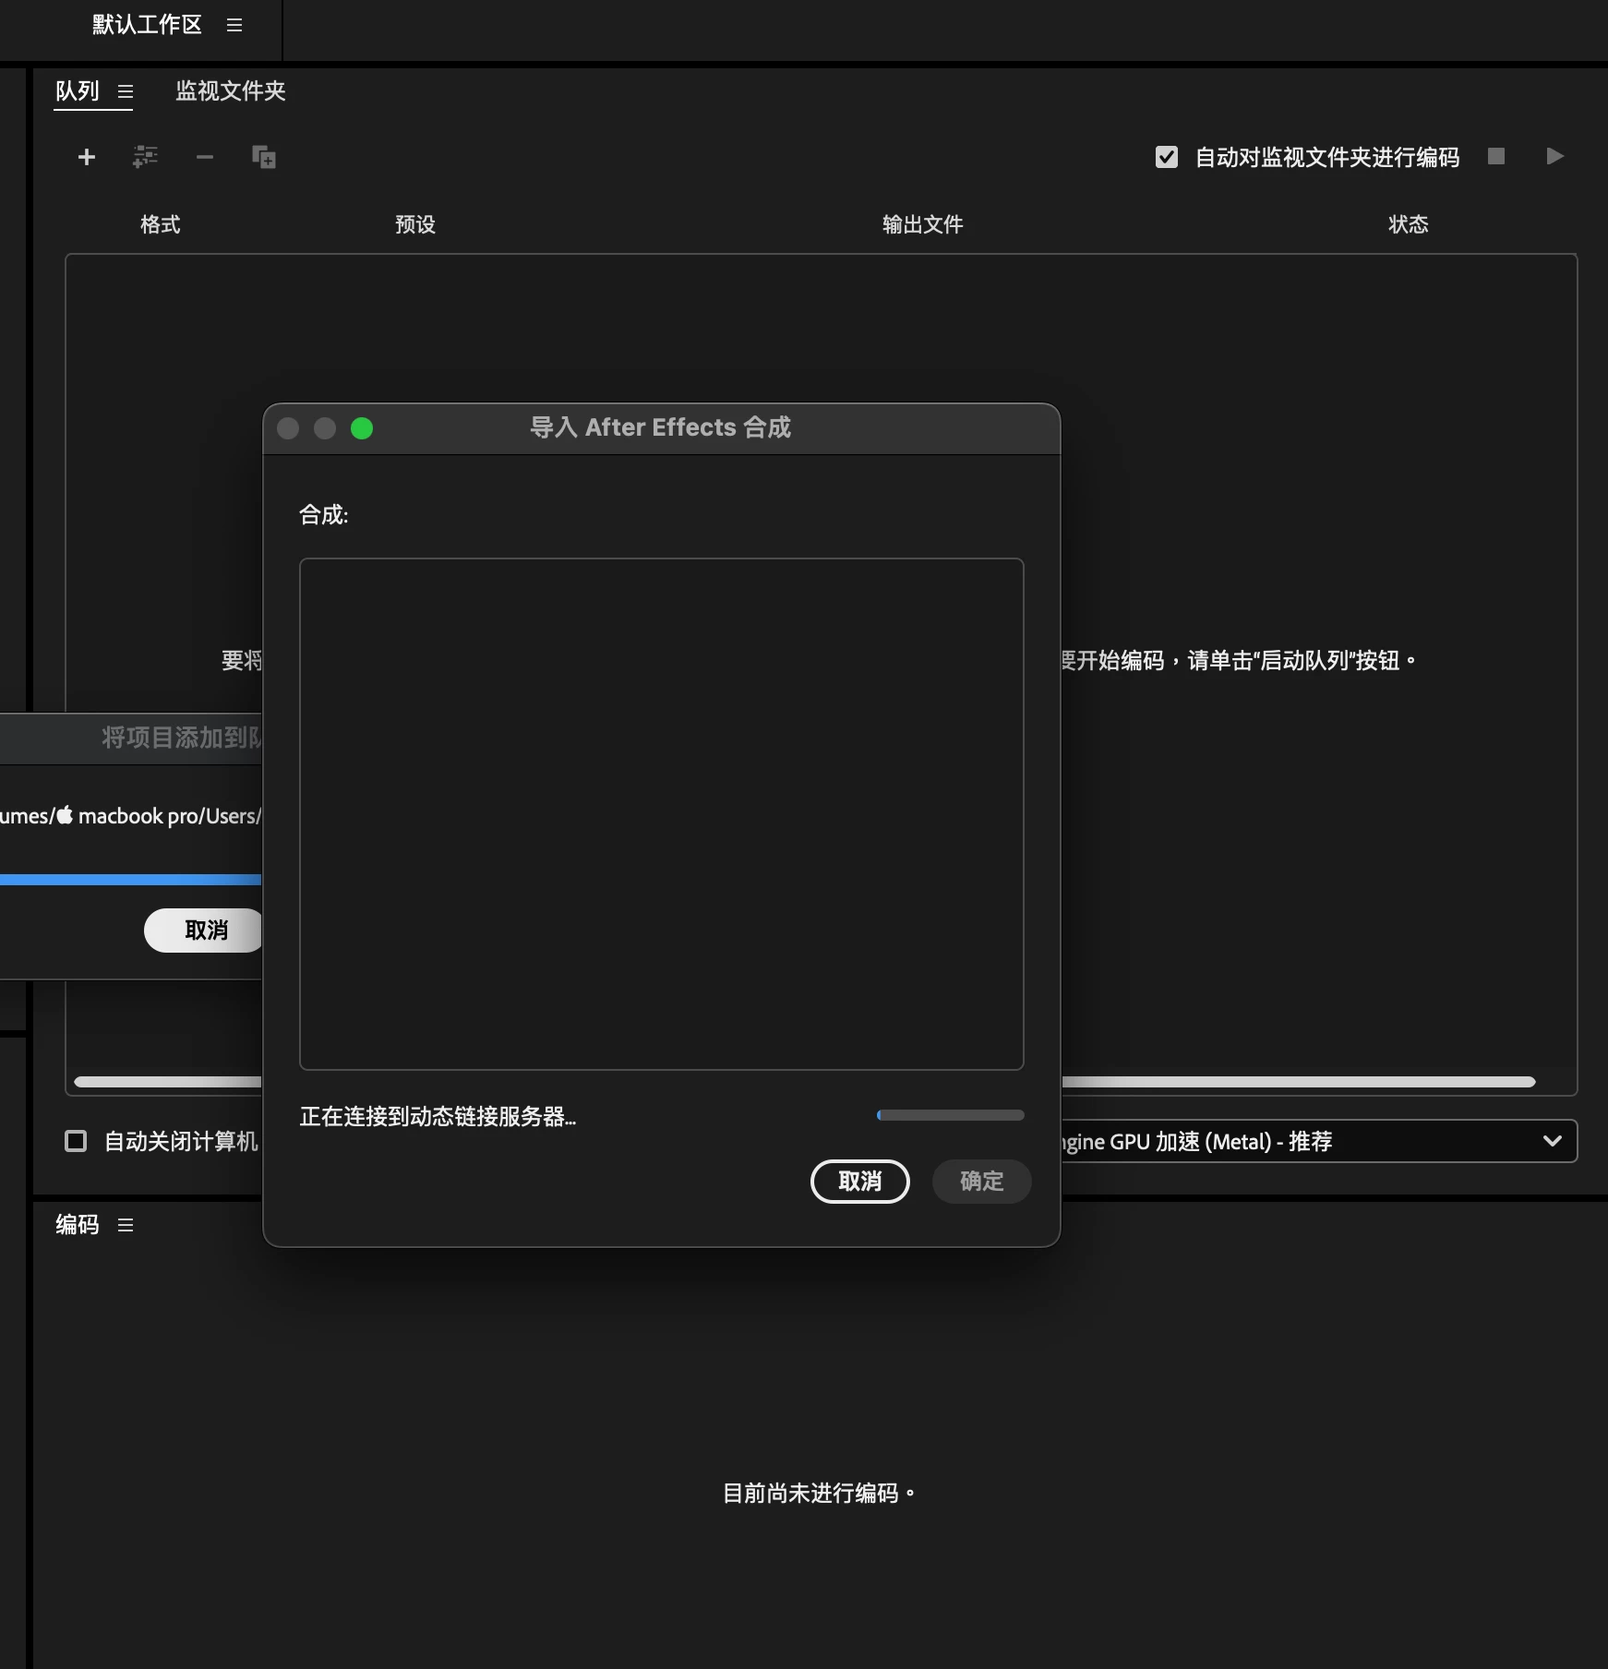1608x1669 pixels.
Task: Click the 合成: label in the dialog
Action: coord(324,514)
